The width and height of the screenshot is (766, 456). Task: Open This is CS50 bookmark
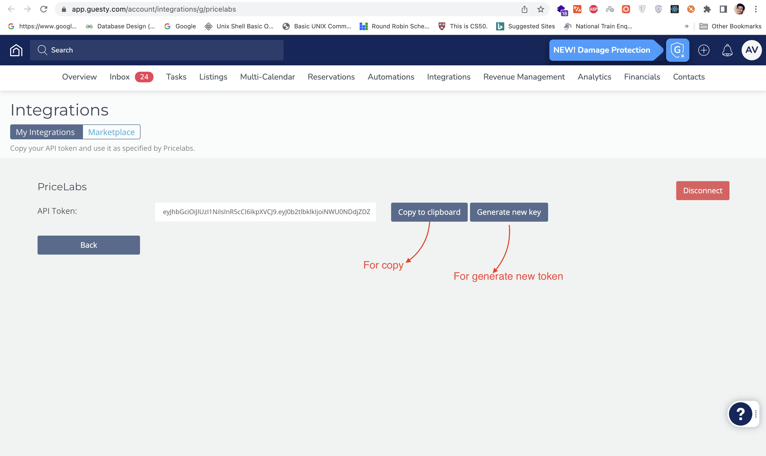click(x=463, y=26)
